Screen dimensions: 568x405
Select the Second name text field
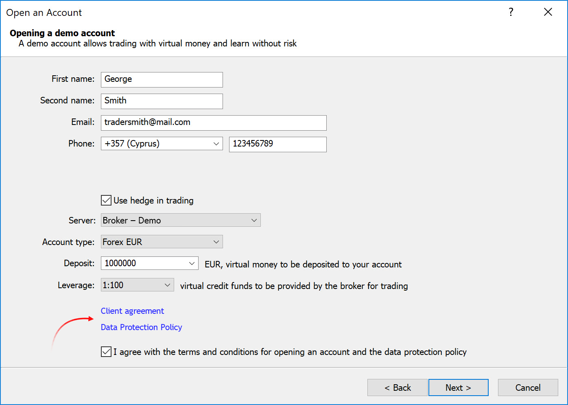162,101
